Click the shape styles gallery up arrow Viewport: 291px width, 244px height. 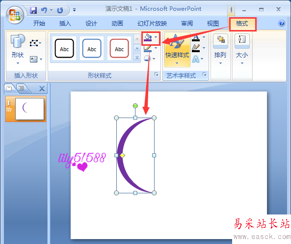[137, 39]
